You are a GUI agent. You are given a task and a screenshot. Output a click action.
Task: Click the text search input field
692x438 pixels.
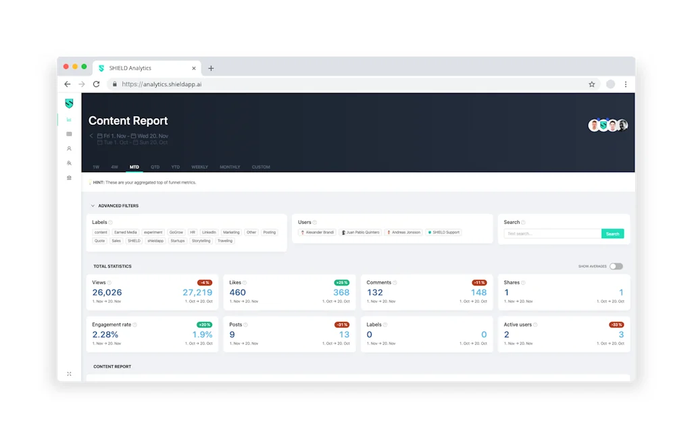click(552, 234)
